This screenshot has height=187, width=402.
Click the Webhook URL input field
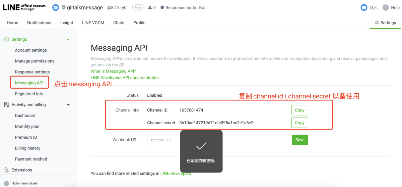click(x=234, y=140)
